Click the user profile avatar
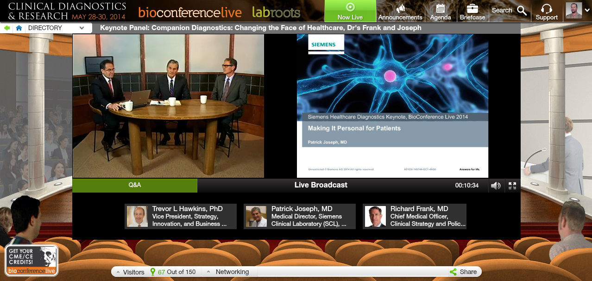 click(x=573, y=11)
